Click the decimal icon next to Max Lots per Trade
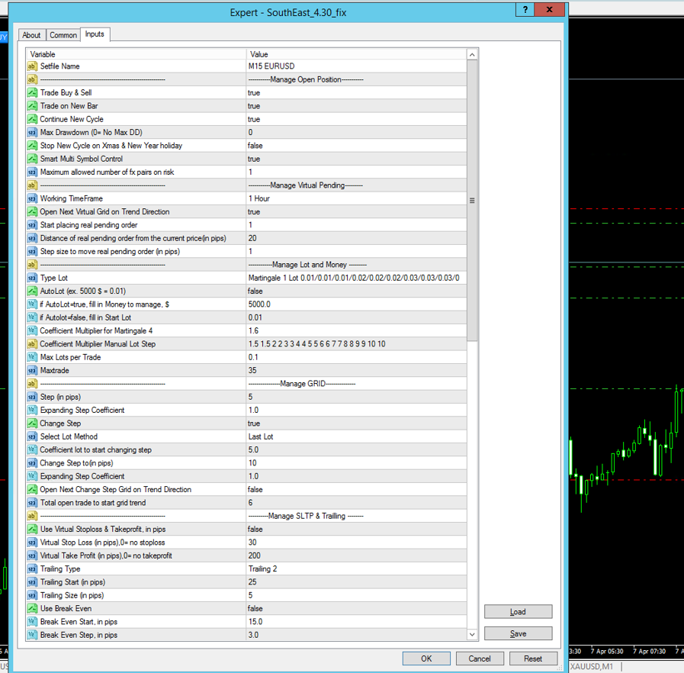The height and width of the screenshot is (673, 684). coord(32,357)
